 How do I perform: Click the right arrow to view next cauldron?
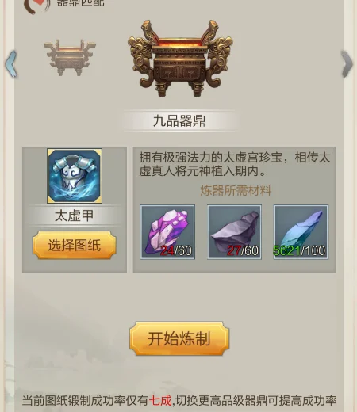click(x=347, y=64)
